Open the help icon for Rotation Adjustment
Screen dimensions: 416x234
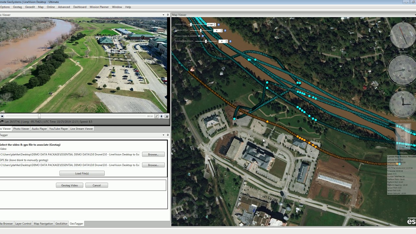[x=230, y=41]
